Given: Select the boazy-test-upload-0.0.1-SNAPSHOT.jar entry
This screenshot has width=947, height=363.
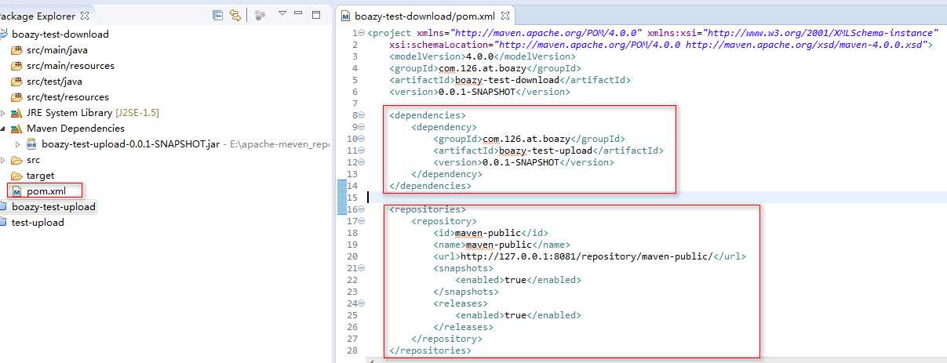Looking at the screenshot, I should [x=130, y=143].
